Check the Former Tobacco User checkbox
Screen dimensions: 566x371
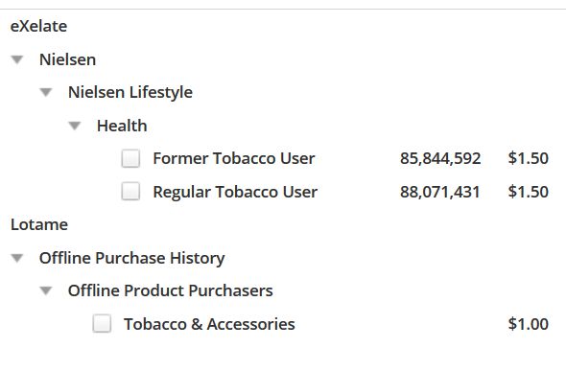[130, 158]
